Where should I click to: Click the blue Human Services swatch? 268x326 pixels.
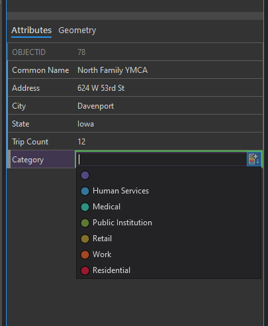pyautogui.click(x=85, y=191)
